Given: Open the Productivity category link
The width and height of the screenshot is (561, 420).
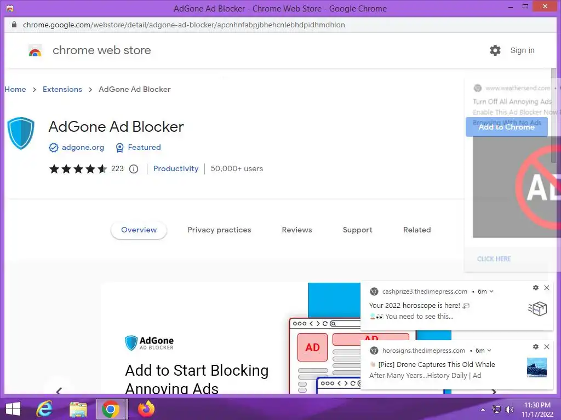Looking at the screenshot, I should [176, 168].
